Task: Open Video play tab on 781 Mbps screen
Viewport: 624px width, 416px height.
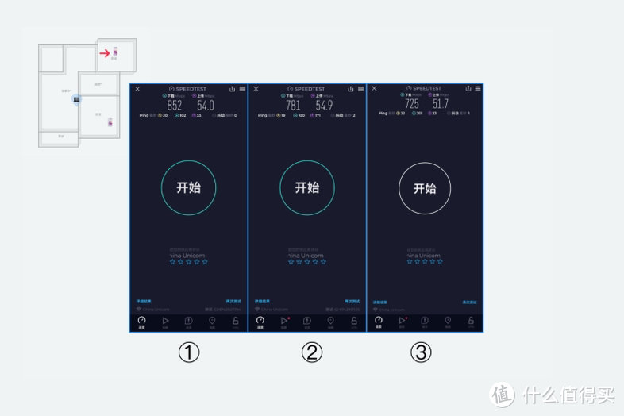Action: coord(284,322)
